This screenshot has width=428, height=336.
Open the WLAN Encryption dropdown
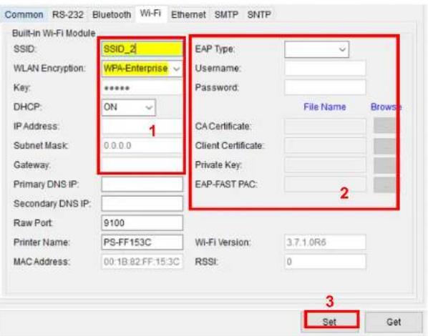click(x=142, y=69)
